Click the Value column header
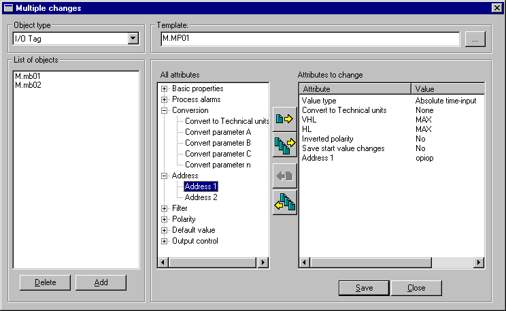Screen dimensions: 506x311 (x=448, y=89)
